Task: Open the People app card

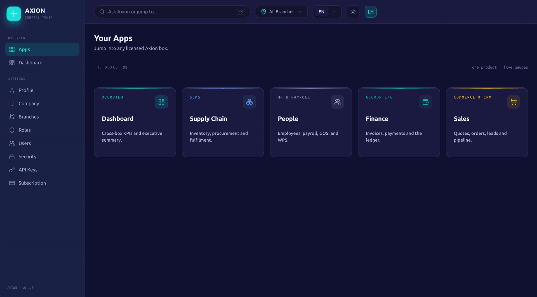Action: pyautogui.click(x=311, y=122)
